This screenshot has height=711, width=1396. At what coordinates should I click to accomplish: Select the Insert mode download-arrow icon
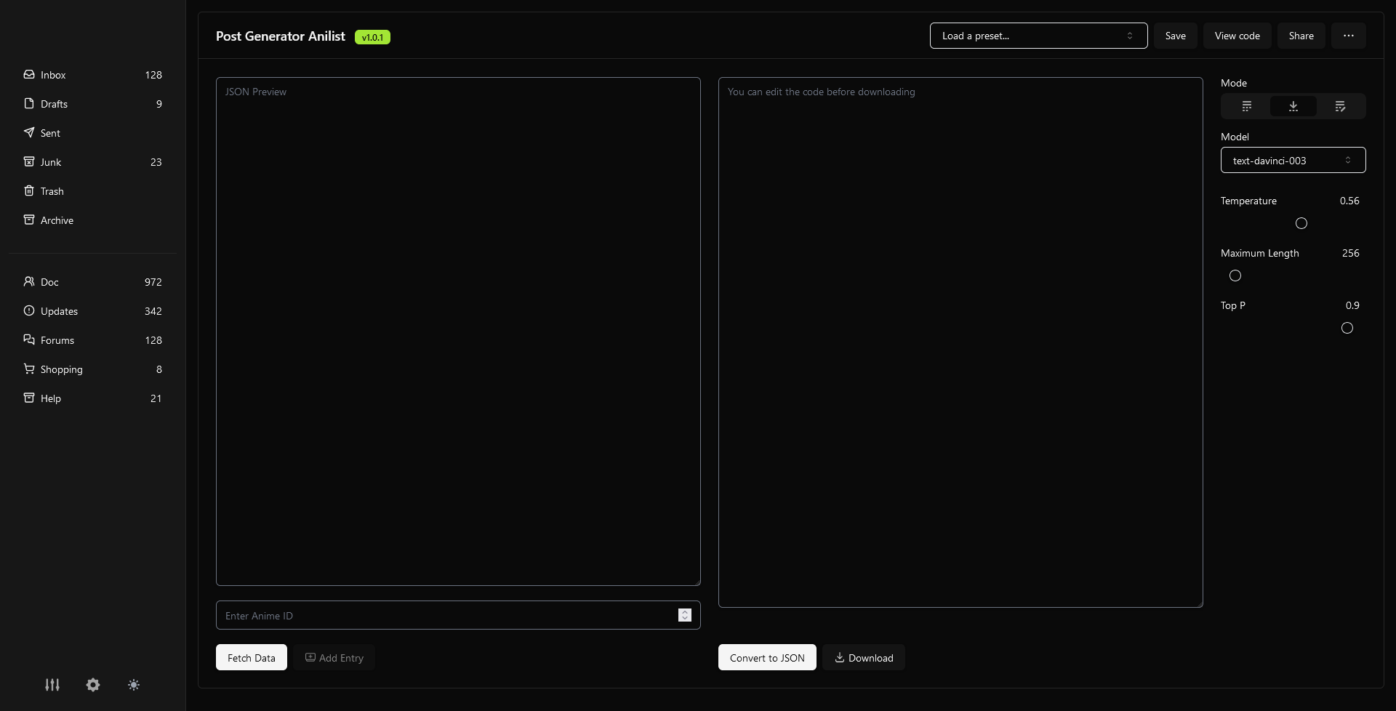(x=1293, y=106)
